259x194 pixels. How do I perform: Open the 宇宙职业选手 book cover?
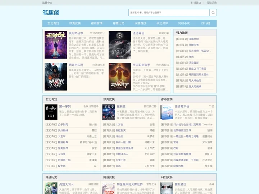click(x=120, y=77)
